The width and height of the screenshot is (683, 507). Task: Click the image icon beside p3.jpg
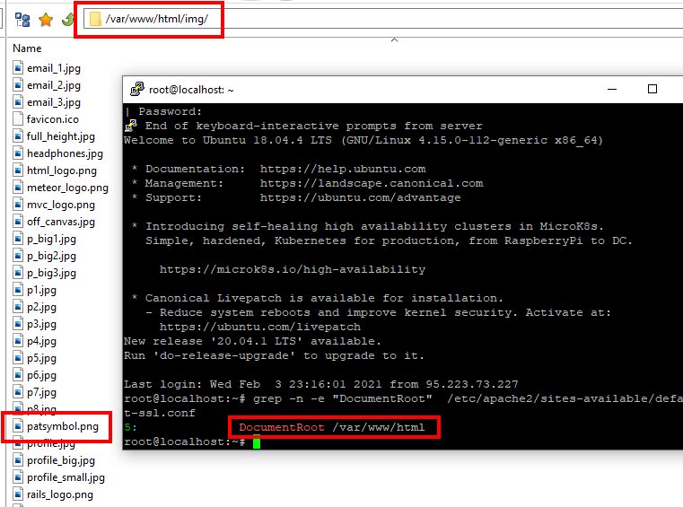17,324
